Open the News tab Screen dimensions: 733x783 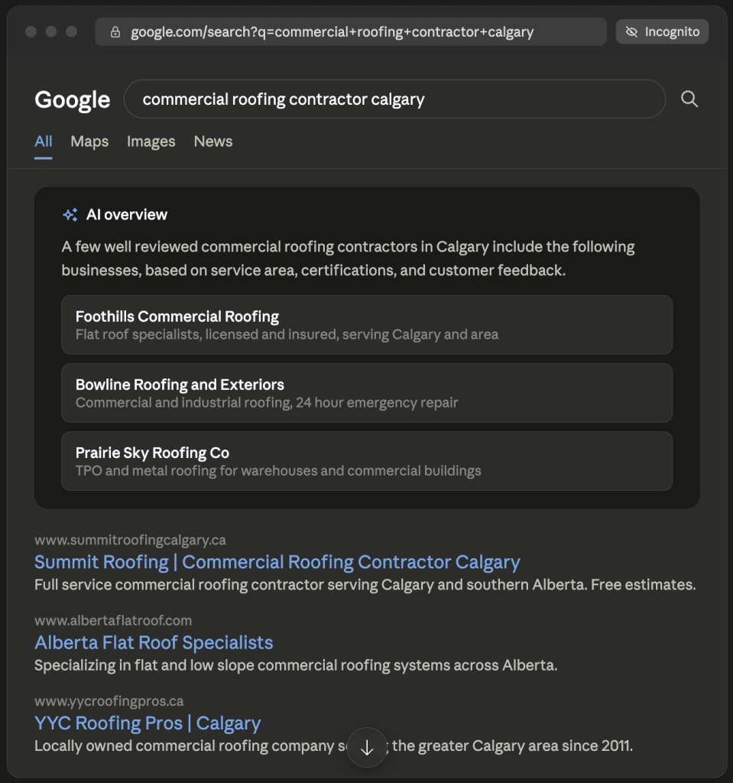click(213, 141)
